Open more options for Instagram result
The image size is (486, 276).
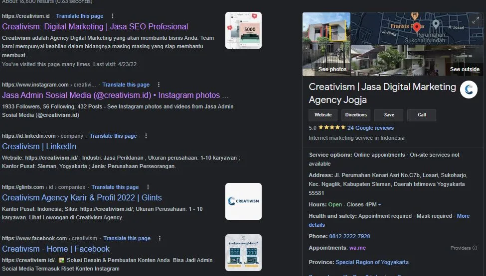pos(159,85)
